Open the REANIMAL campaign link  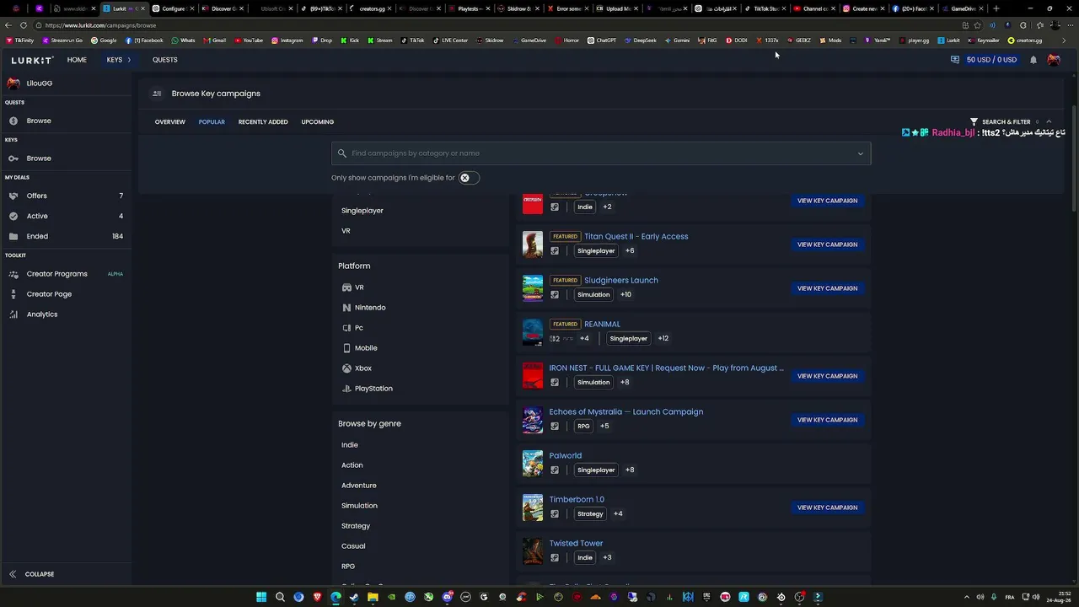pos(602,324)
